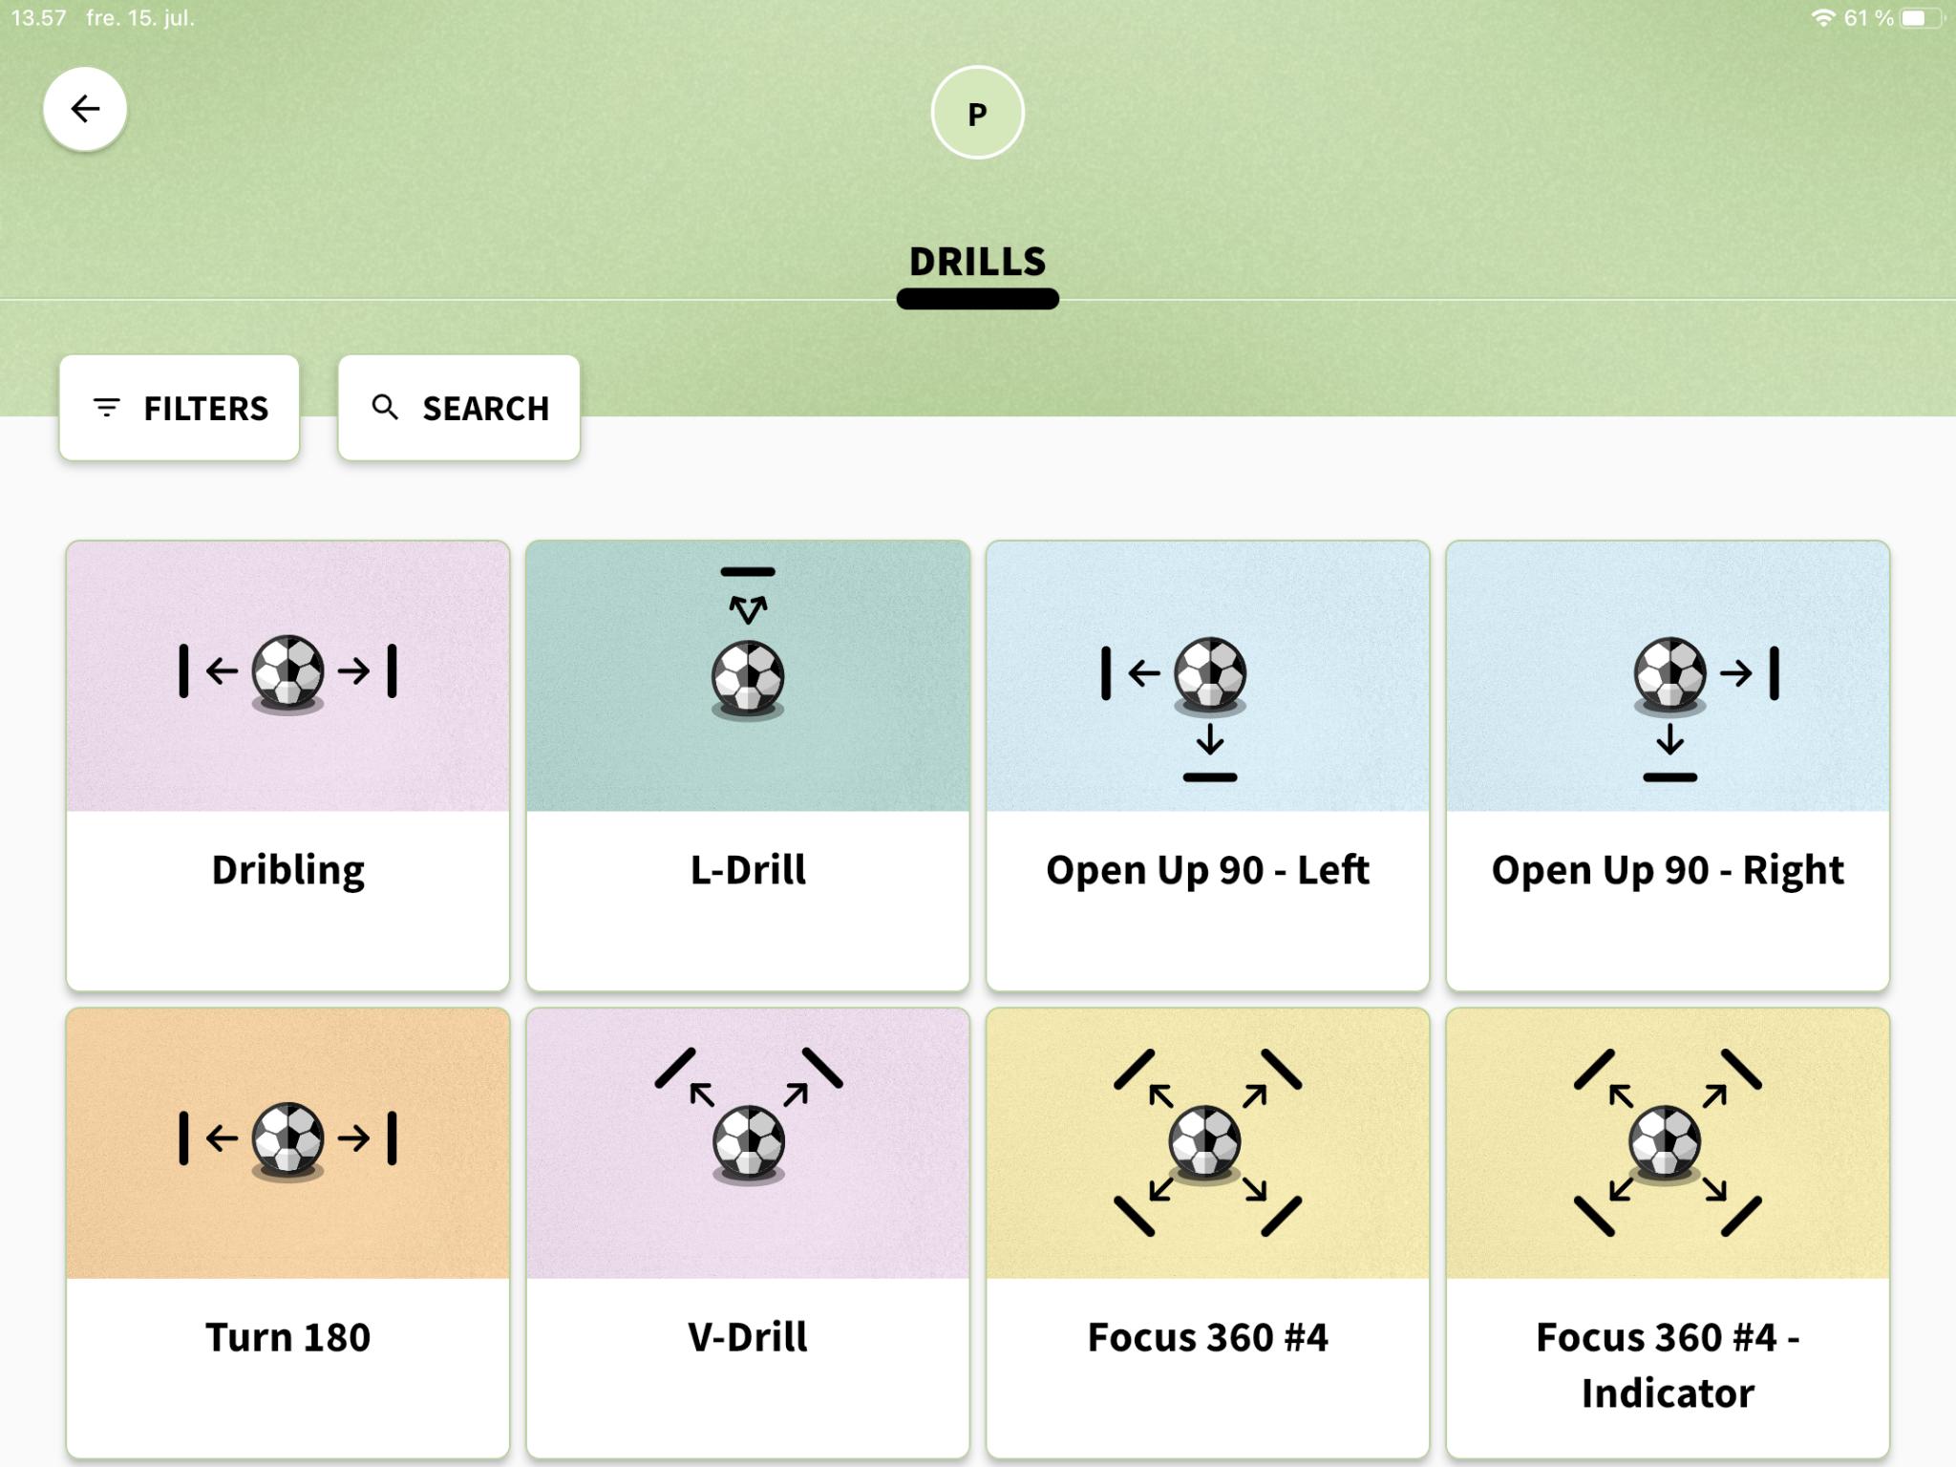This screenshot has width=1956, height=1467.
Task: Open the Dribling drill thumbnail
Action: (x=287, y=675)
